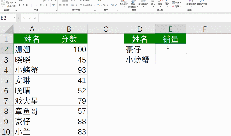Open the Number (数字) dialog launcher
Image resolution: width=231 pixels, height=136 pixels.
click(x=117, y=10)
